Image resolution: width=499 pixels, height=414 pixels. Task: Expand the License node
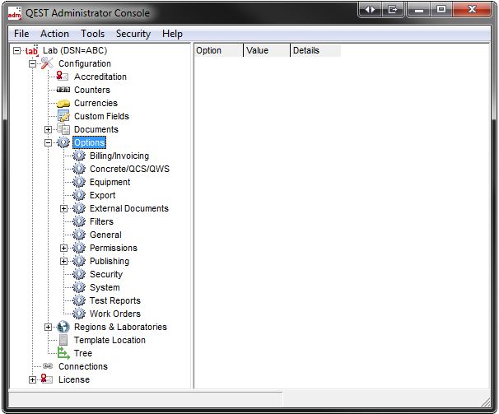coord(33,379)
